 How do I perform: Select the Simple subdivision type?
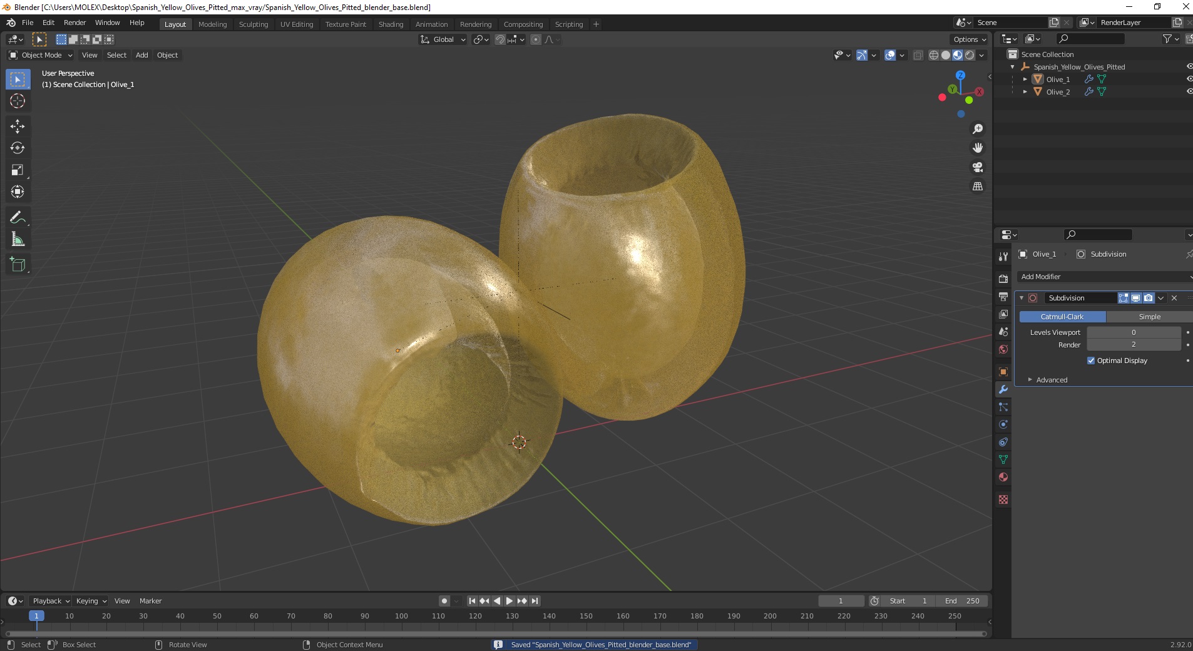[1149, 317]
